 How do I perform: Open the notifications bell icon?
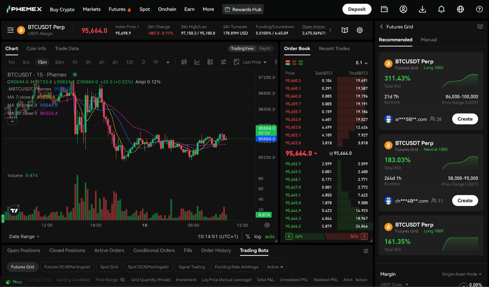click(441, 9)
